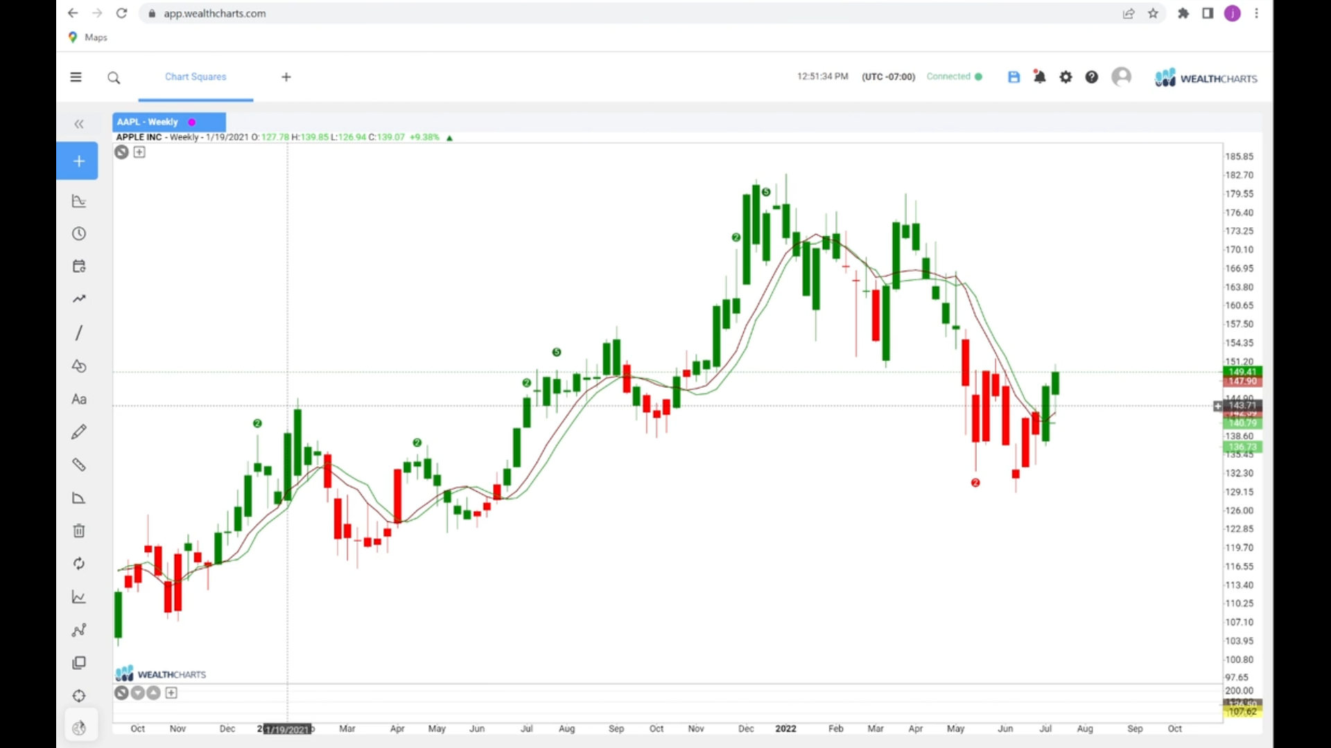Image resolution: width=1331 pixels, height=748 pixels.
Task: Move lower panel up with arrow
Action: pos(153,693)
